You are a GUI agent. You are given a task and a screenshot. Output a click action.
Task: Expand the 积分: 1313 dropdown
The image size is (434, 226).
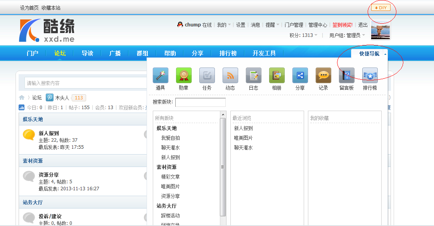pos(303,35)
